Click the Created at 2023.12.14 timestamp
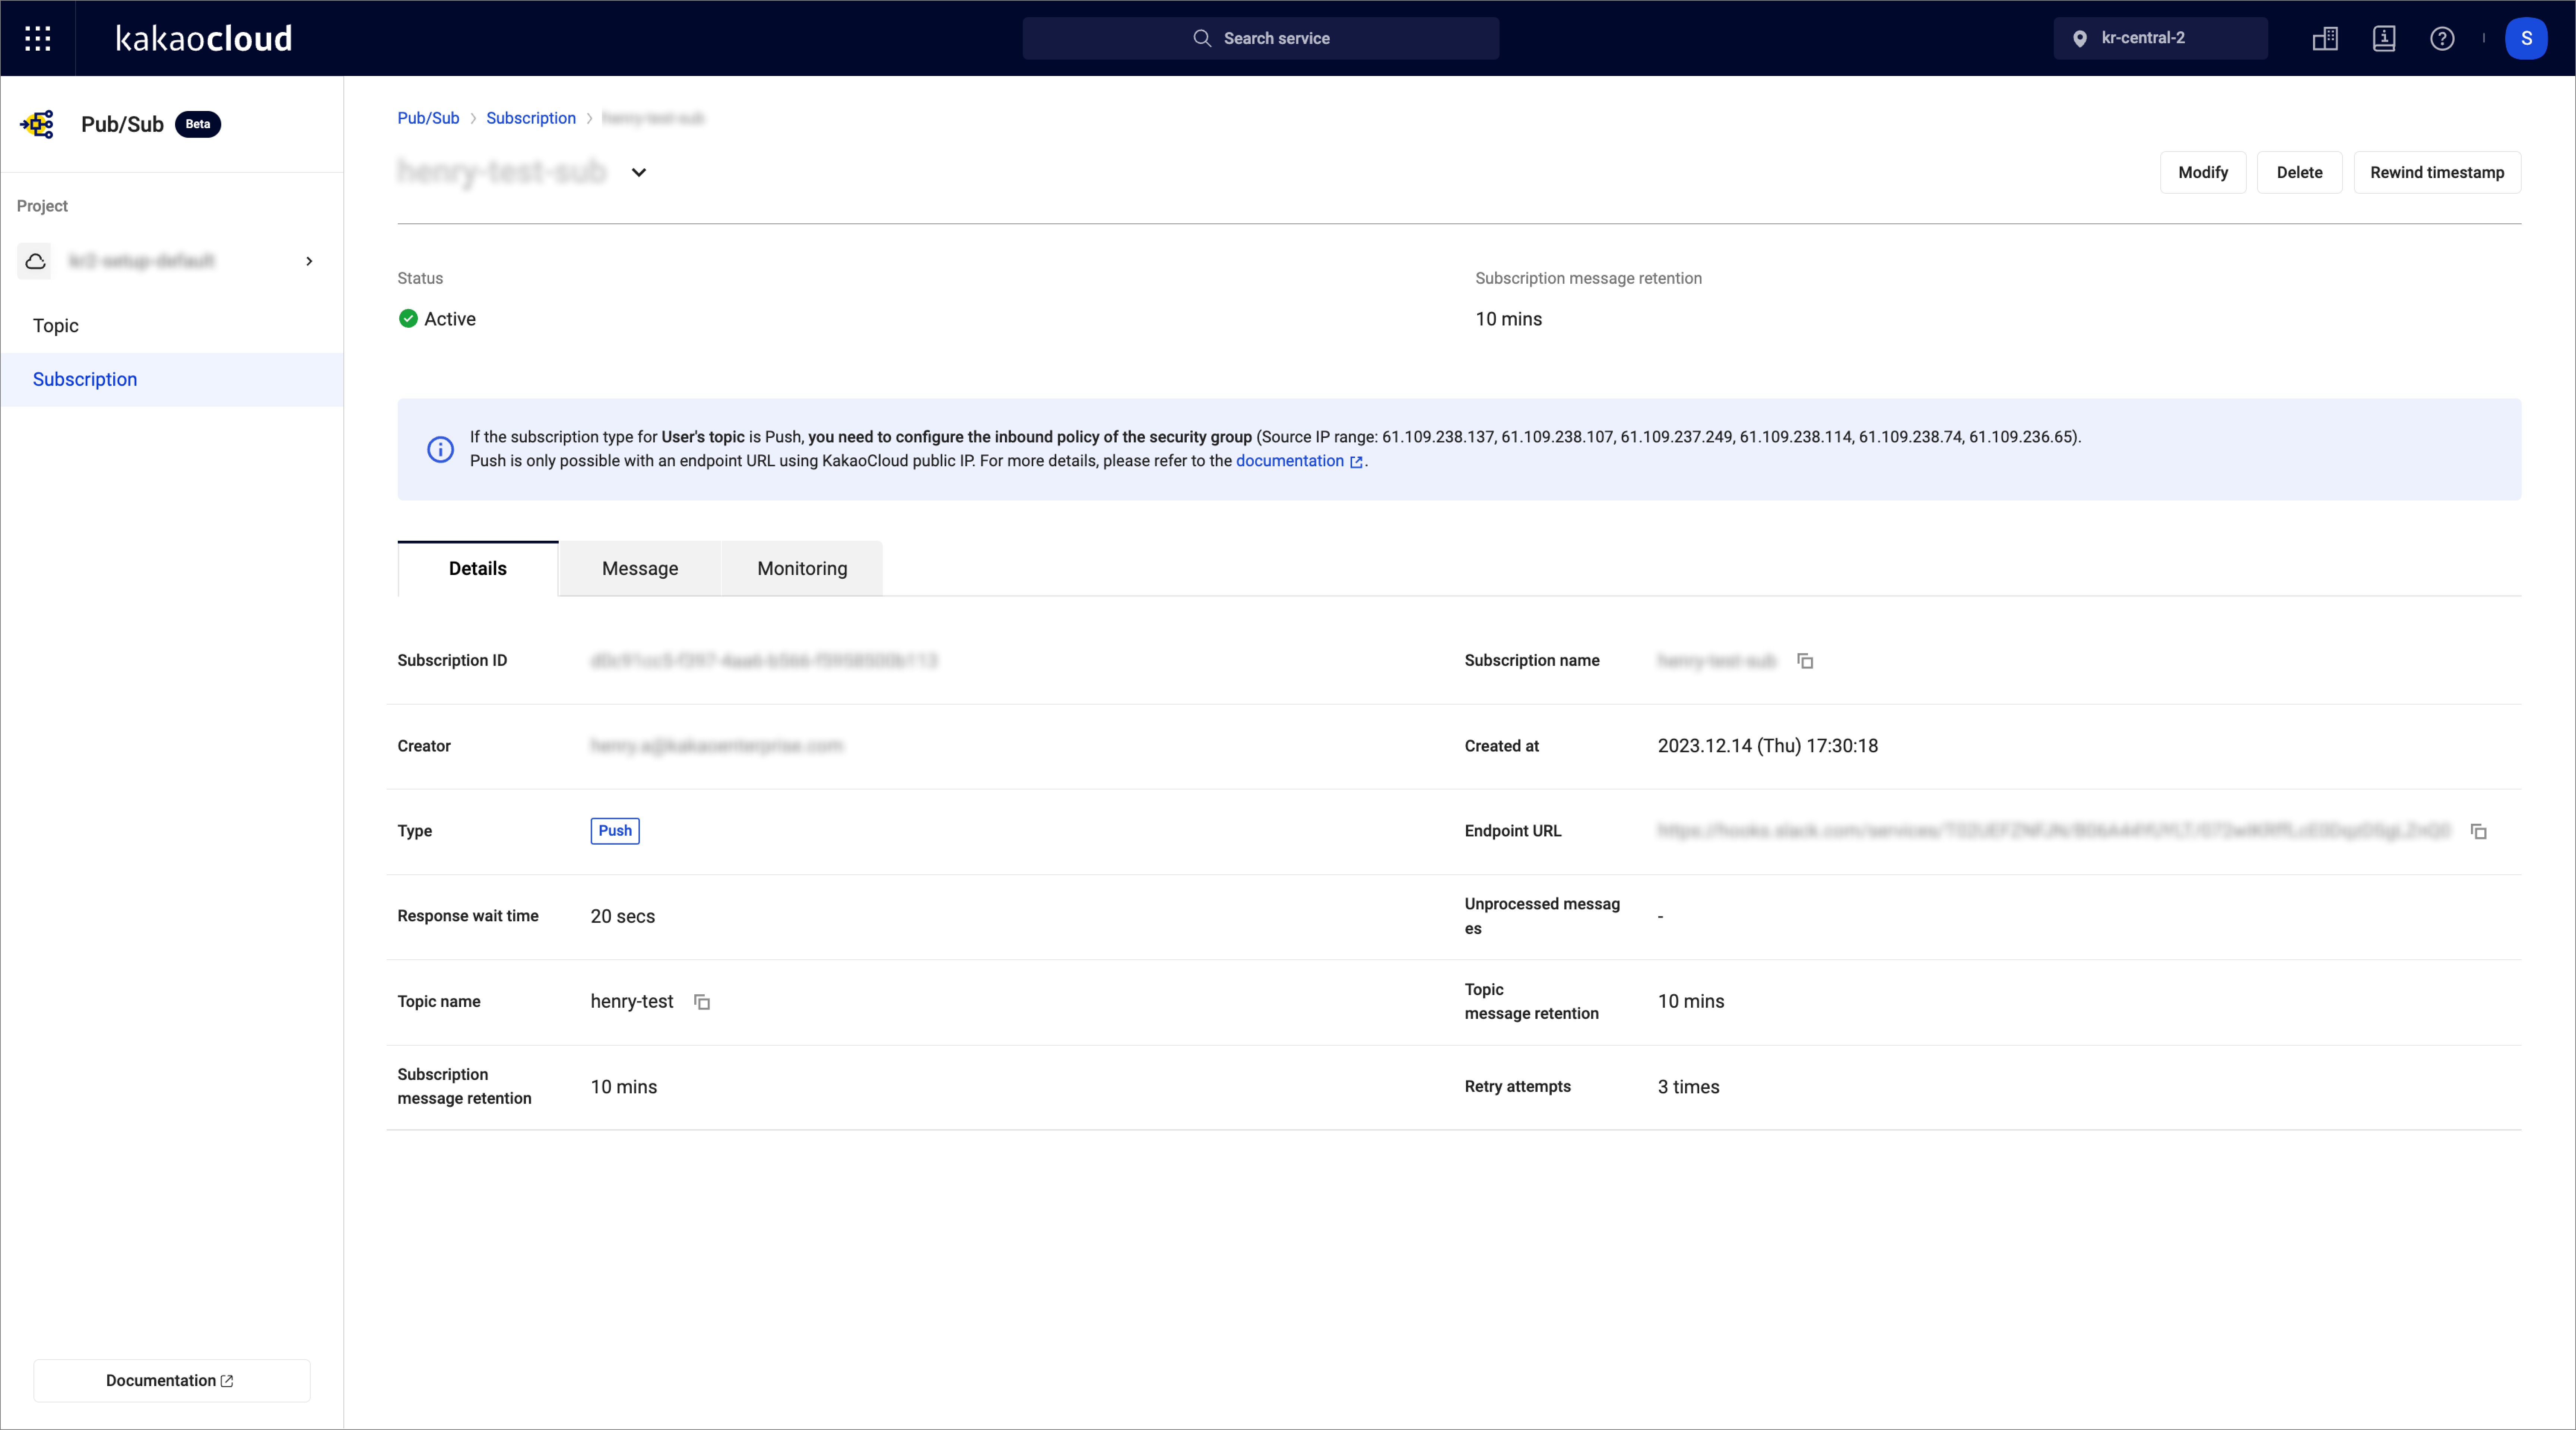 coord(1768,746)
